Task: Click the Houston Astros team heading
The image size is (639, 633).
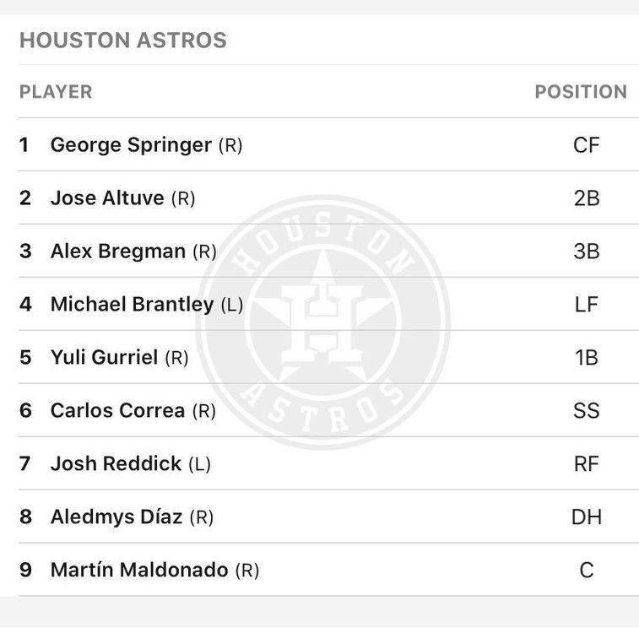Action: [122, 41]
